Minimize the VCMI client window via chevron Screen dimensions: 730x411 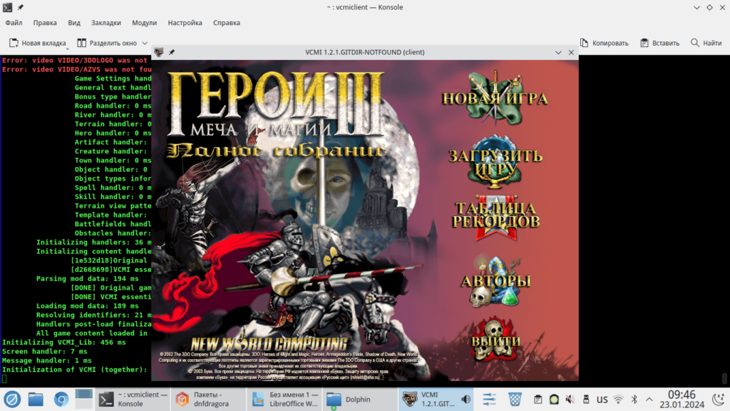(558, 52)
